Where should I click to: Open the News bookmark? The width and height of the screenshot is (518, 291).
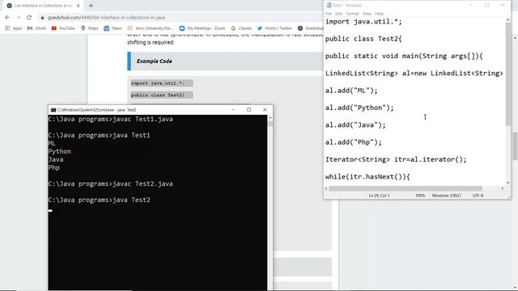pos(113,28)
